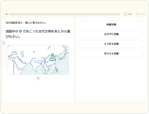
Task: Click the text 次の地図を見て，問いに答えなさい。
Action: point(26,23)
